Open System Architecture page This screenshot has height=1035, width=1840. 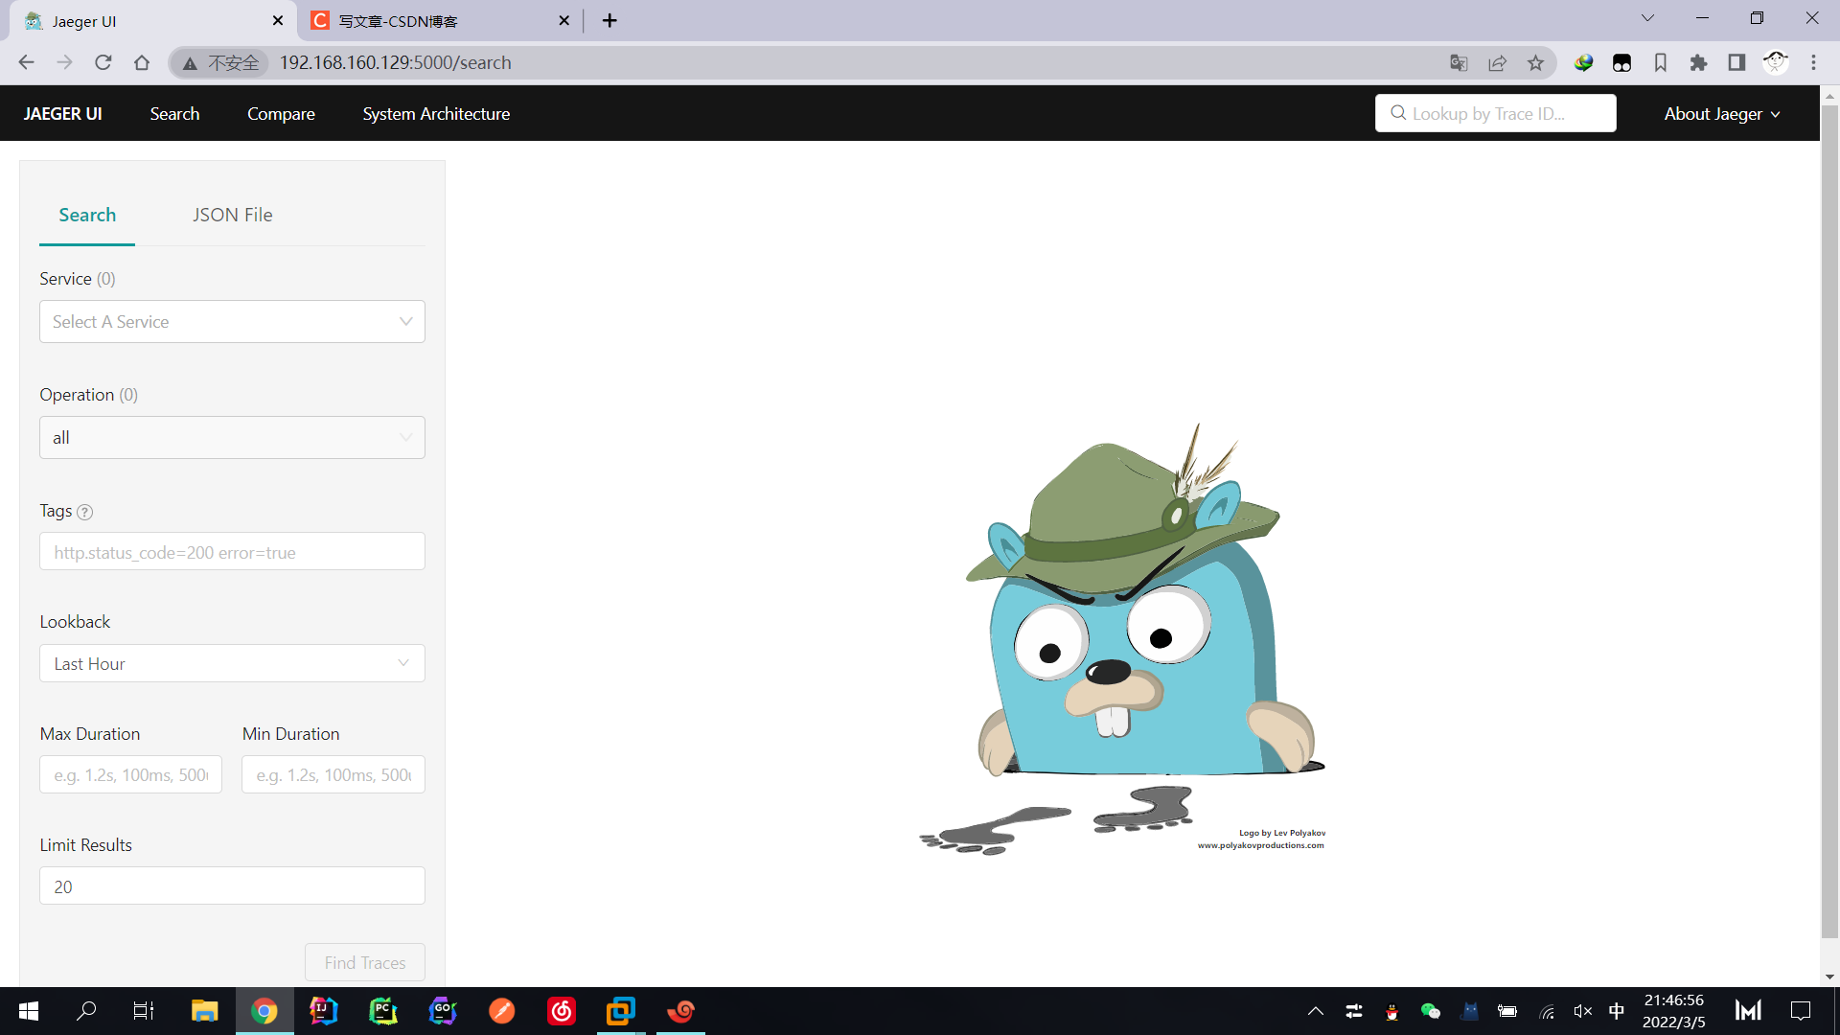coord(436,114)
